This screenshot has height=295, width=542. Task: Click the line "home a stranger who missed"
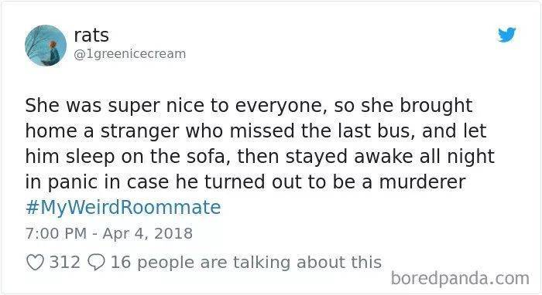point(256,131)
